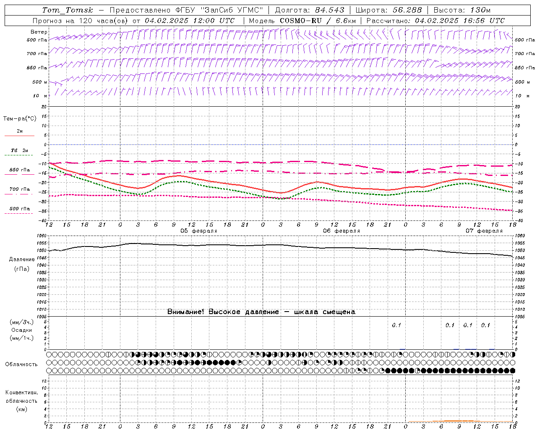The height and width of the screenshot is (430, 537).
Task: Click the 700 гПа temperature legend entry
Action: tap(19, 191)
